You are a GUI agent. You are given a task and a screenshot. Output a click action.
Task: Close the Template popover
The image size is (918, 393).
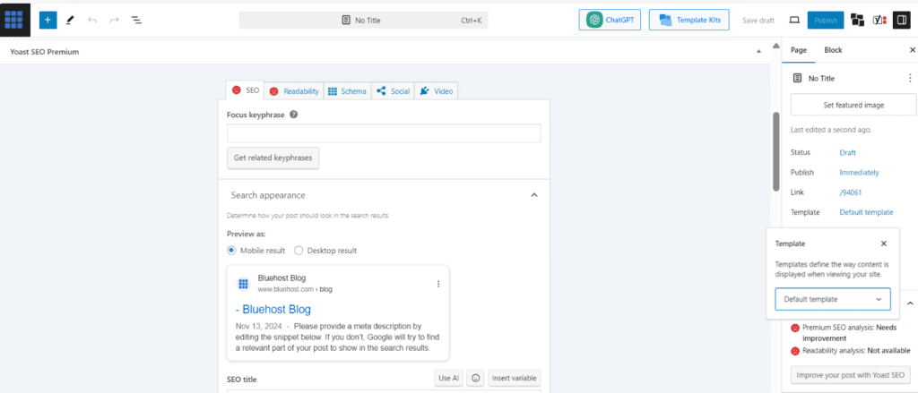pyautogui.click(x=884, y=243)
